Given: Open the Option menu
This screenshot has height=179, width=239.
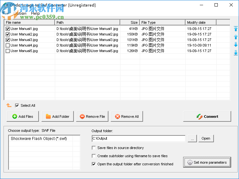Looking at the screenshot, I should 20,13.
